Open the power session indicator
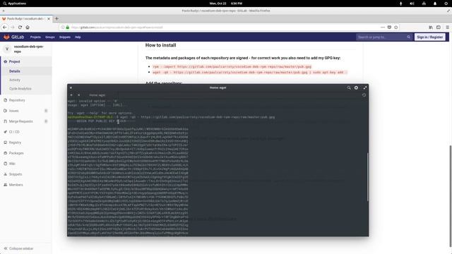This screenshot has width=452, height=254. tap(446, 4)
